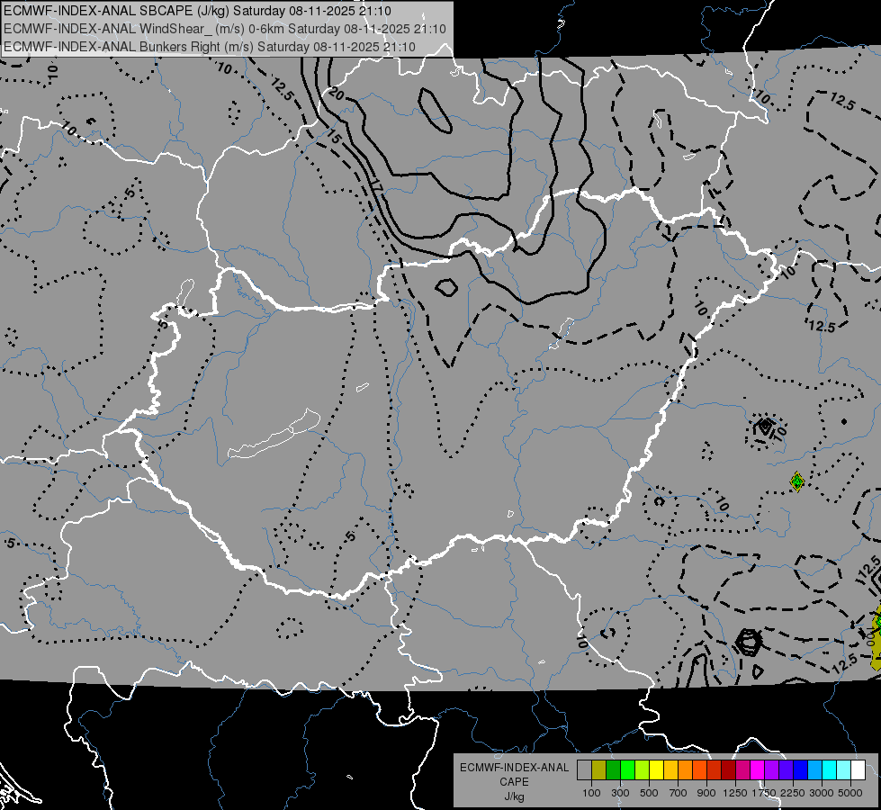This screenshot has height=810, width=881.
Task: Select the olive swatch in the CAPE legend
Action: tap(599, 770)
